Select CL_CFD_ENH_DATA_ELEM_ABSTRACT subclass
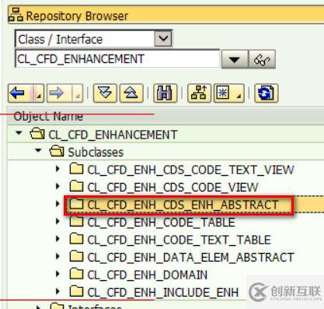 pyautogui.click(x=190, y=258)
